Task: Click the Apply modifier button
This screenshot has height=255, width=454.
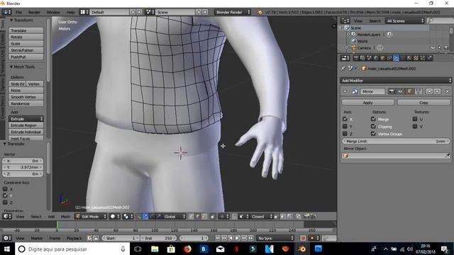Action: (x=367, y=102)
